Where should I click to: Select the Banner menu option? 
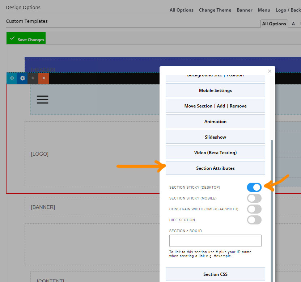click(245, 10)
